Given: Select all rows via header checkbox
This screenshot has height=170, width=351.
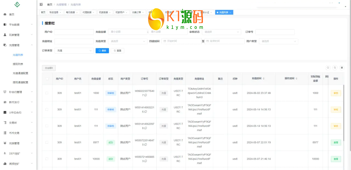Looking at the screenshot, I should click(47, 79).
